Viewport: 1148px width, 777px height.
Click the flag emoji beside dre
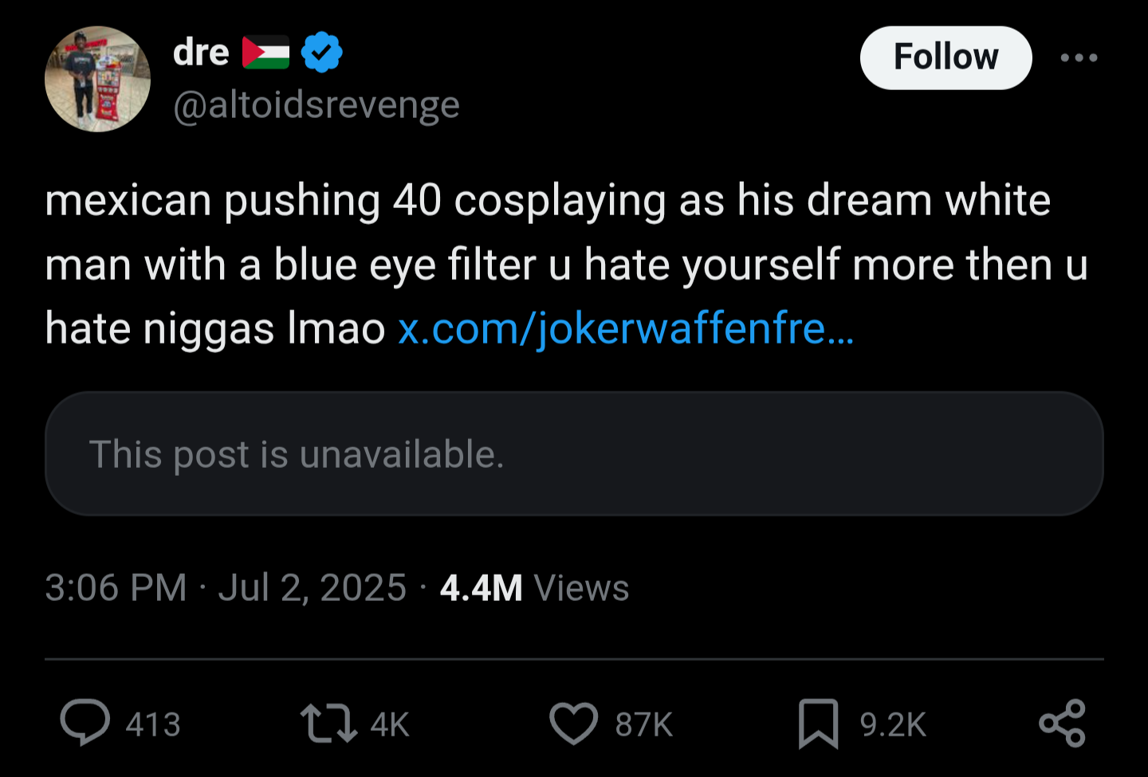click(x=265, y=53)
